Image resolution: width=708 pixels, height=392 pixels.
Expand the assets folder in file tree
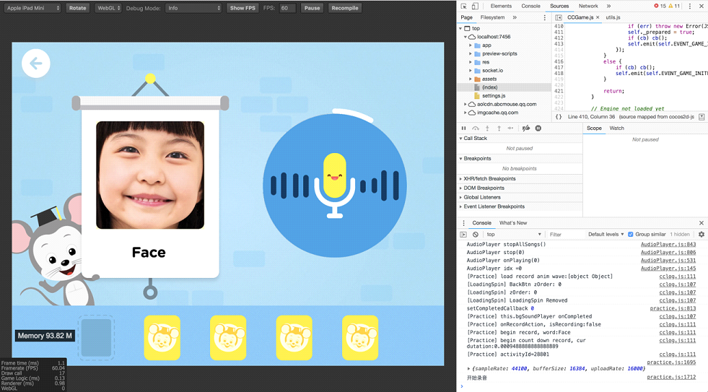click(x=471, y=79)
